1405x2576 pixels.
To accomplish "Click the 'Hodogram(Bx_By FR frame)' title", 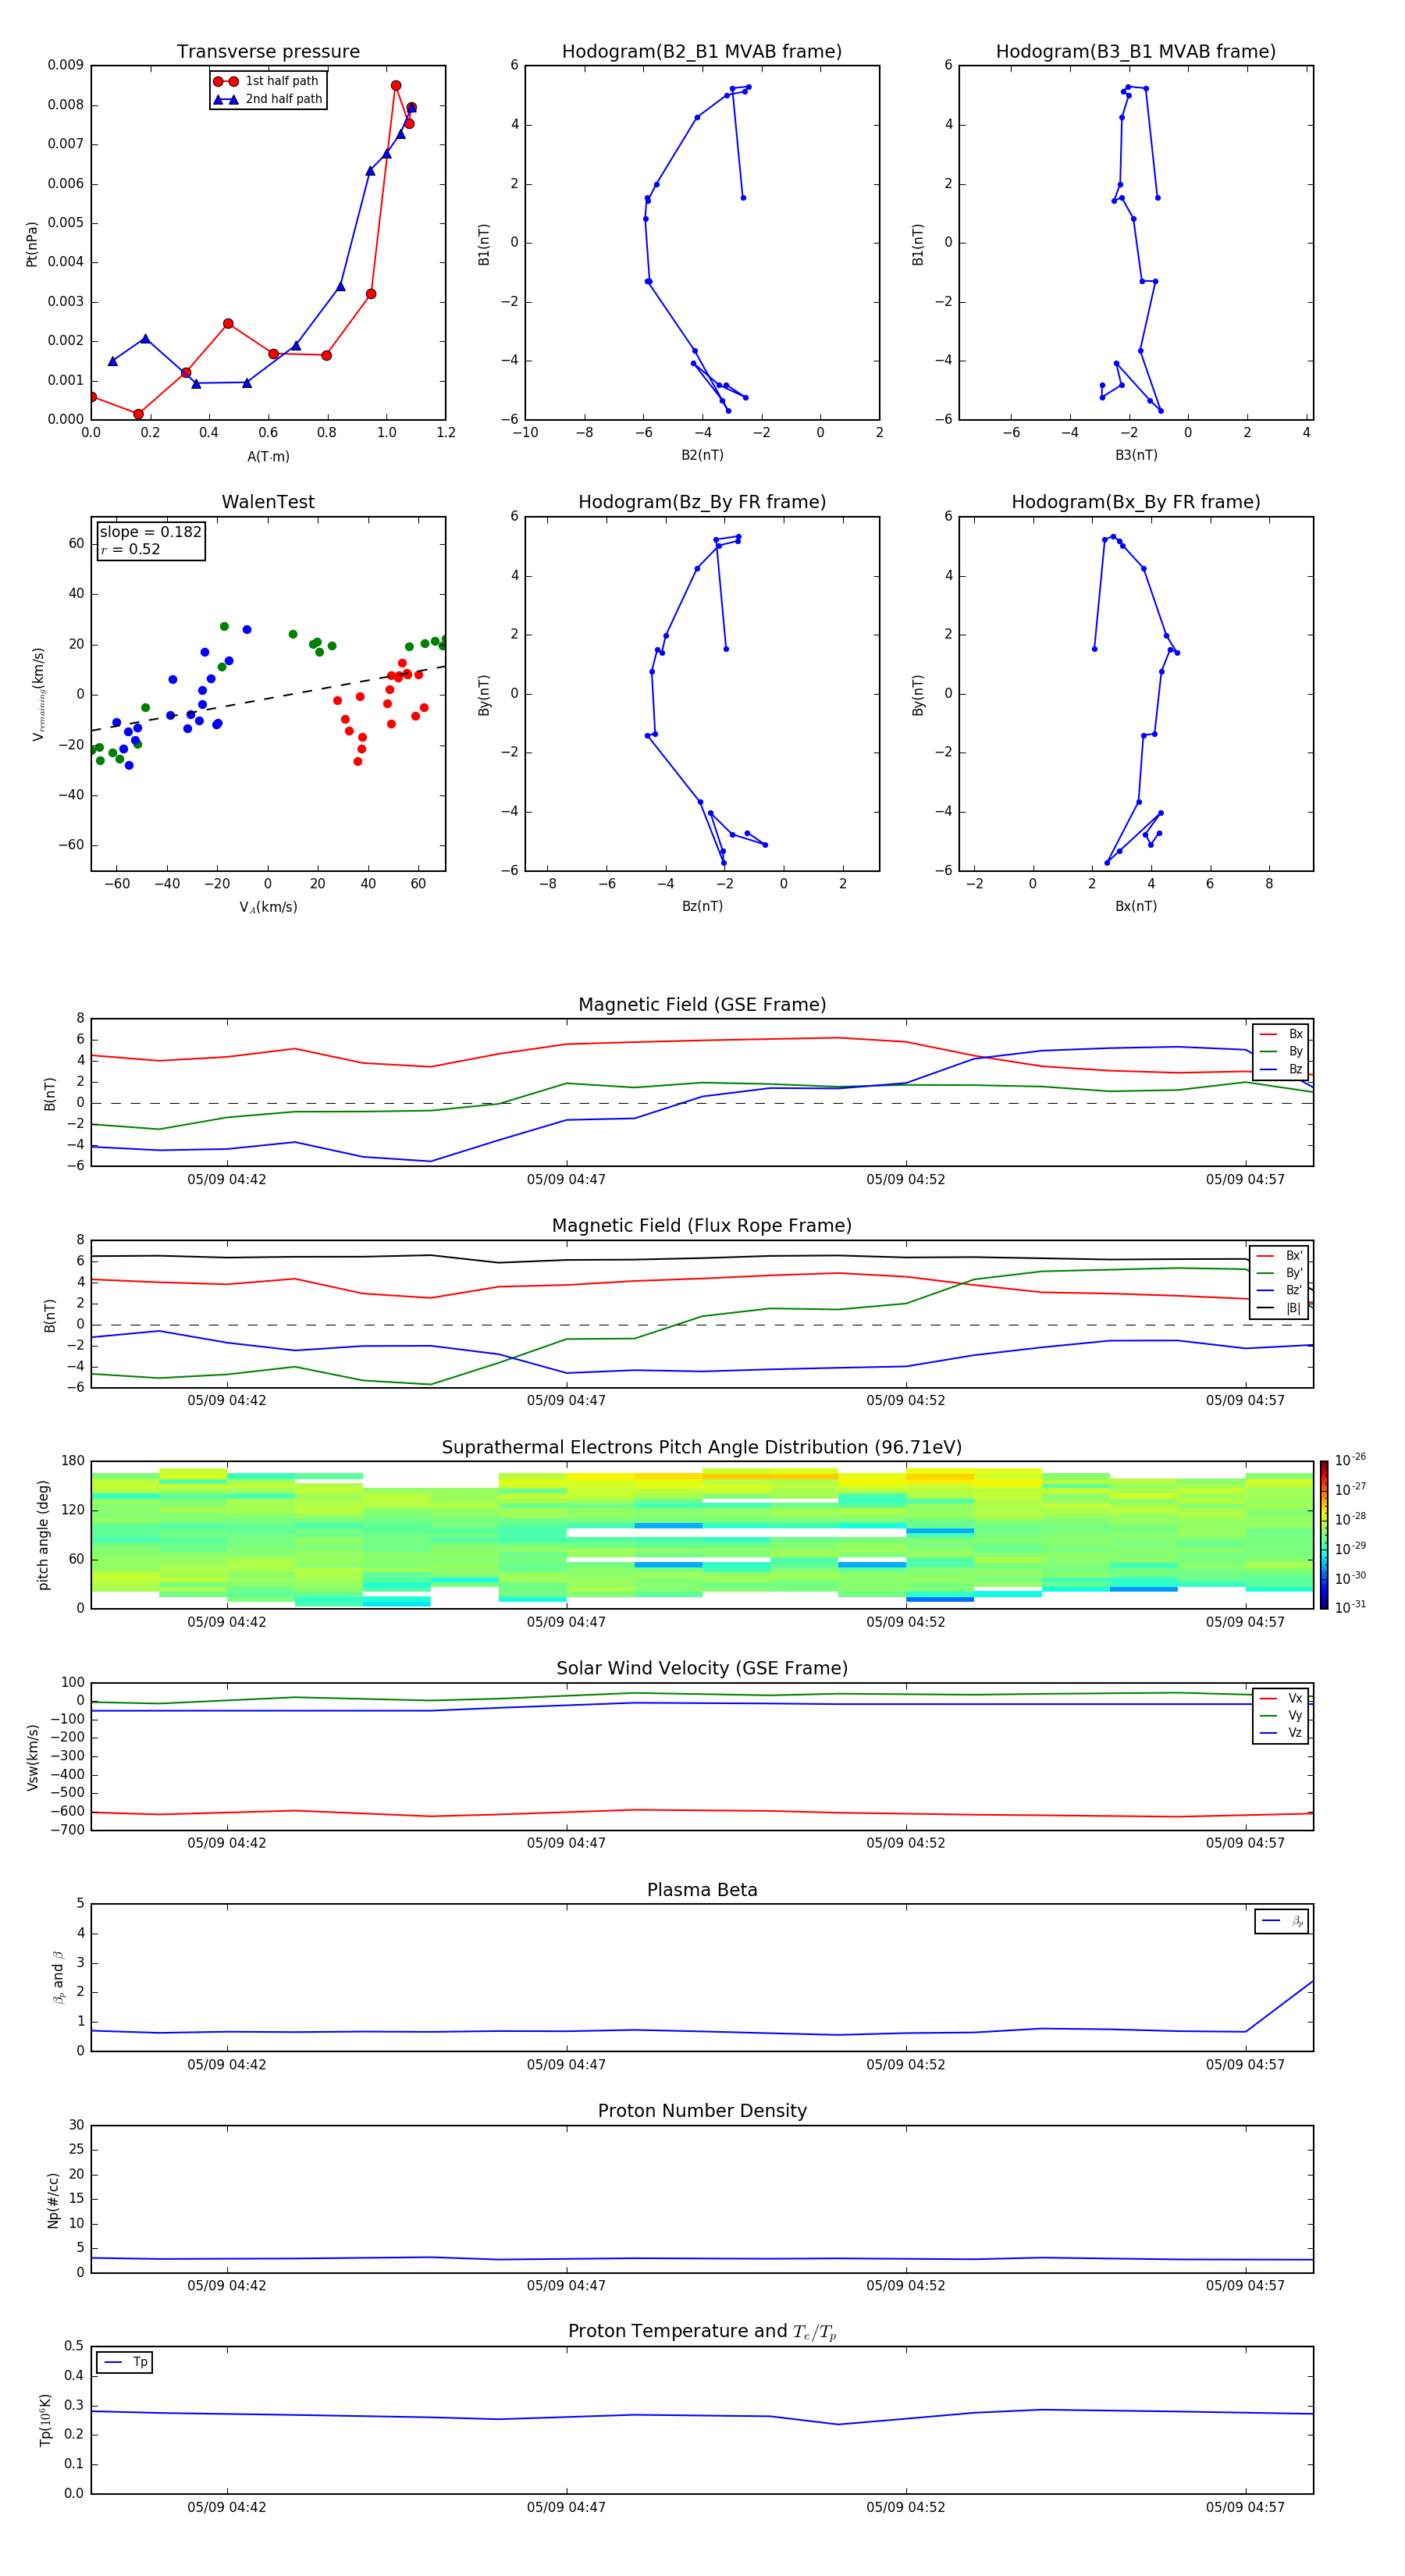I will 1136,502.
